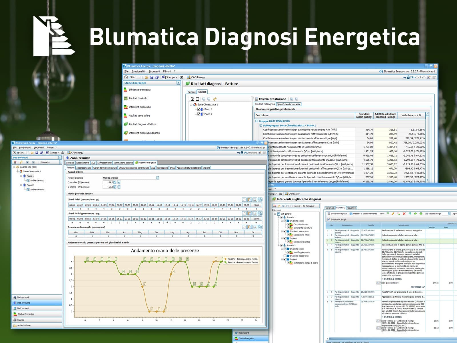This screenshot has height=343, width=457.
Task: Click the save floppy icon in the Zona termica window toolbar
Action: (x=37, y=153)
